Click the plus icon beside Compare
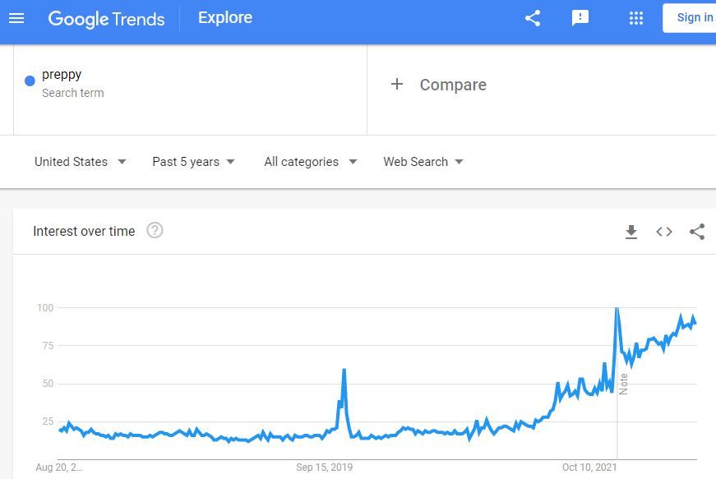This screenshot has width=716, height=479. [x=397, y=84]
